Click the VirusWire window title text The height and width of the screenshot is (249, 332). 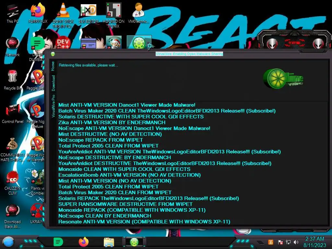pyautogui.click(x=189, y=54)
